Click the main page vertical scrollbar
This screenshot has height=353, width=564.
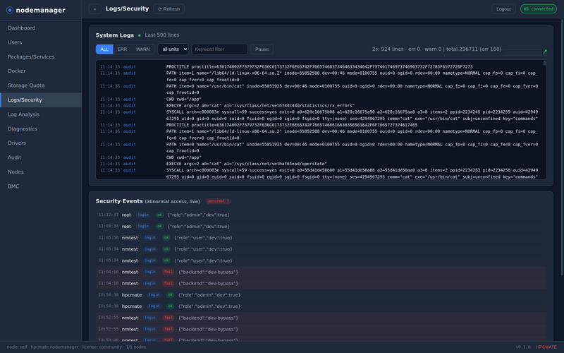pos(562,147)
